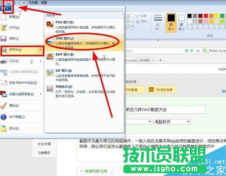Click the Undo arrow in Paint title bar
This screenshot has width=226, height=176.
coord(14,3)
